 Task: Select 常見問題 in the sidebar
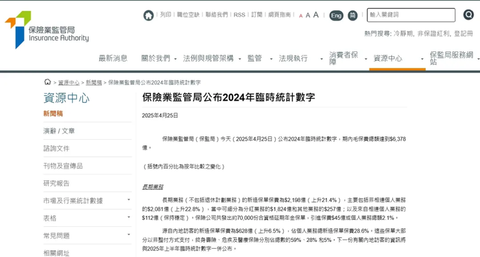coord(57,236)
